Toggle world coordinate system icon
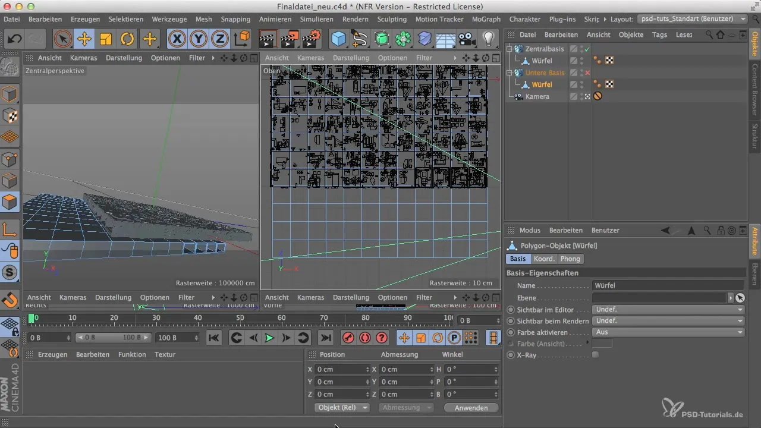 242,39
